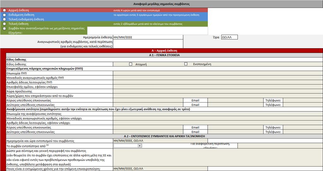
Task: Click the Επωνυμία της αναφέρουσας οντότητας field
Action: 218,114
